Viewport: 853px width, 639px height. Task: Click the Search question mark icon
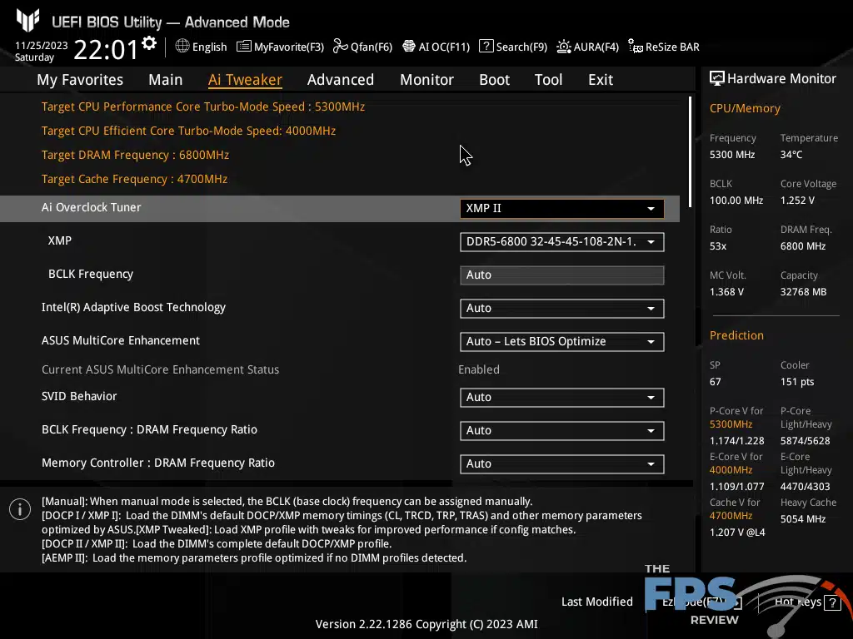click(x=486, y=47)
